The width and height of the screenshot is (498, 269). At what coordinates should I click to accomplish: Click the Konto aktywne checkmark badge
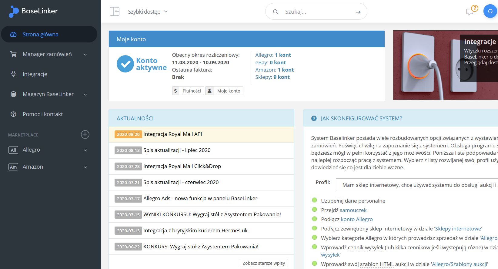tap(125, 64)
